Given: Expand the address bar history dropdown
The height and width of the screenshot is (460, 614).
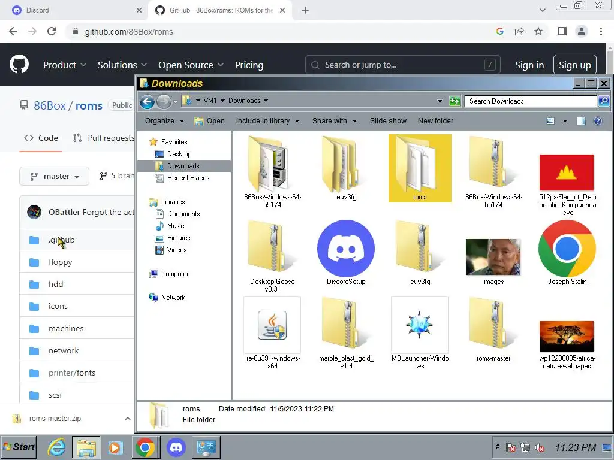Looking at the screenshot, I should pyautogui.click(x=440, y=101).
